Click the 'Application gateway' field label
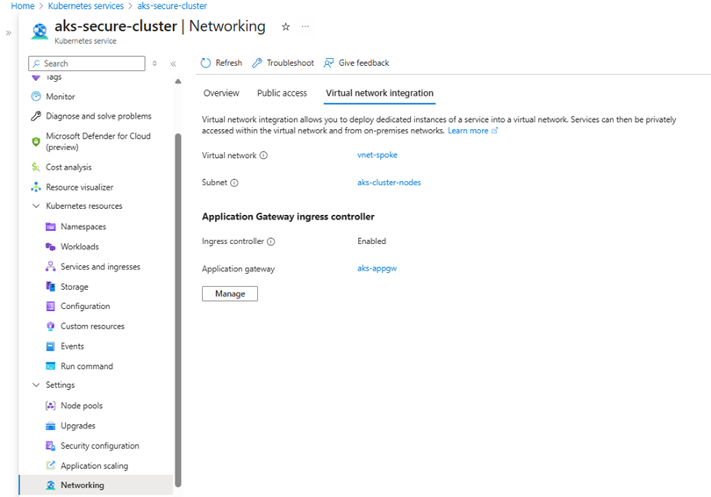This screenshot has height=497, width=711. [239, 269]
